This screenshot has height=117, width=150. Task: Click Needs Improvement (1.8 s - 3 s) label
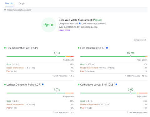point(21,68)
